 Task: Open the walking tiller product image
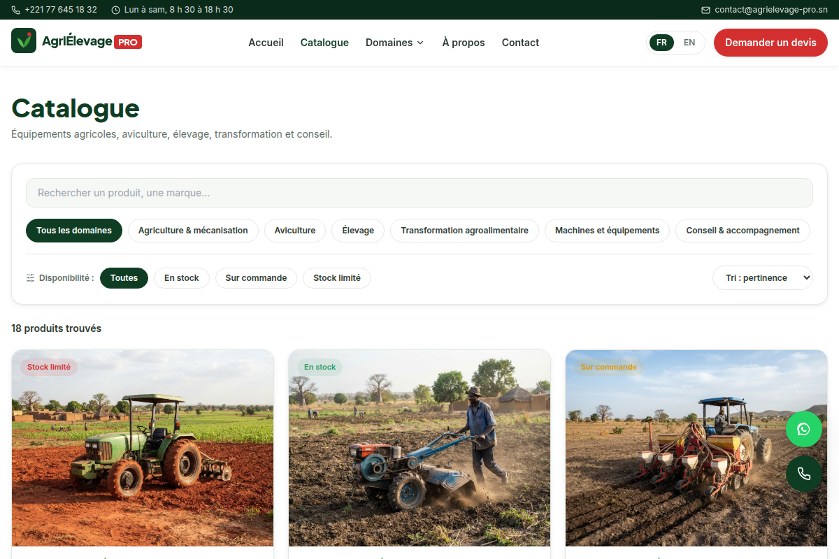tap(419, 448)
